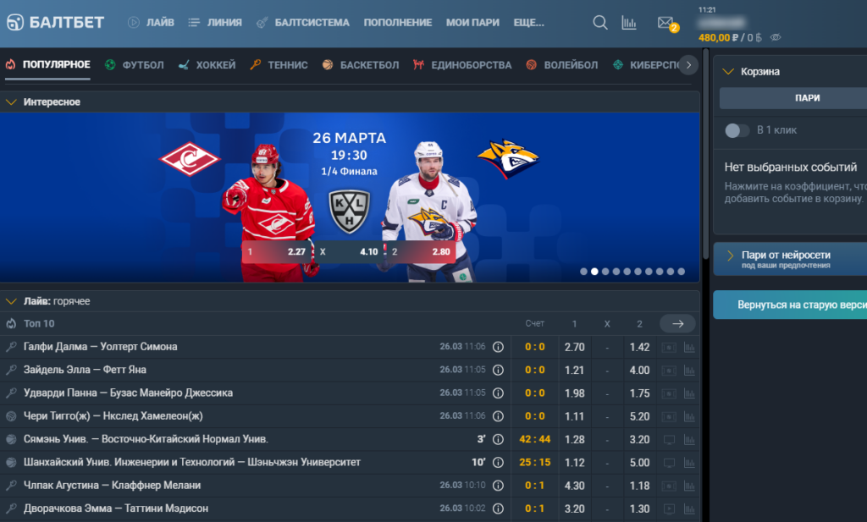Click the Балтбет logo

point(55,22)
